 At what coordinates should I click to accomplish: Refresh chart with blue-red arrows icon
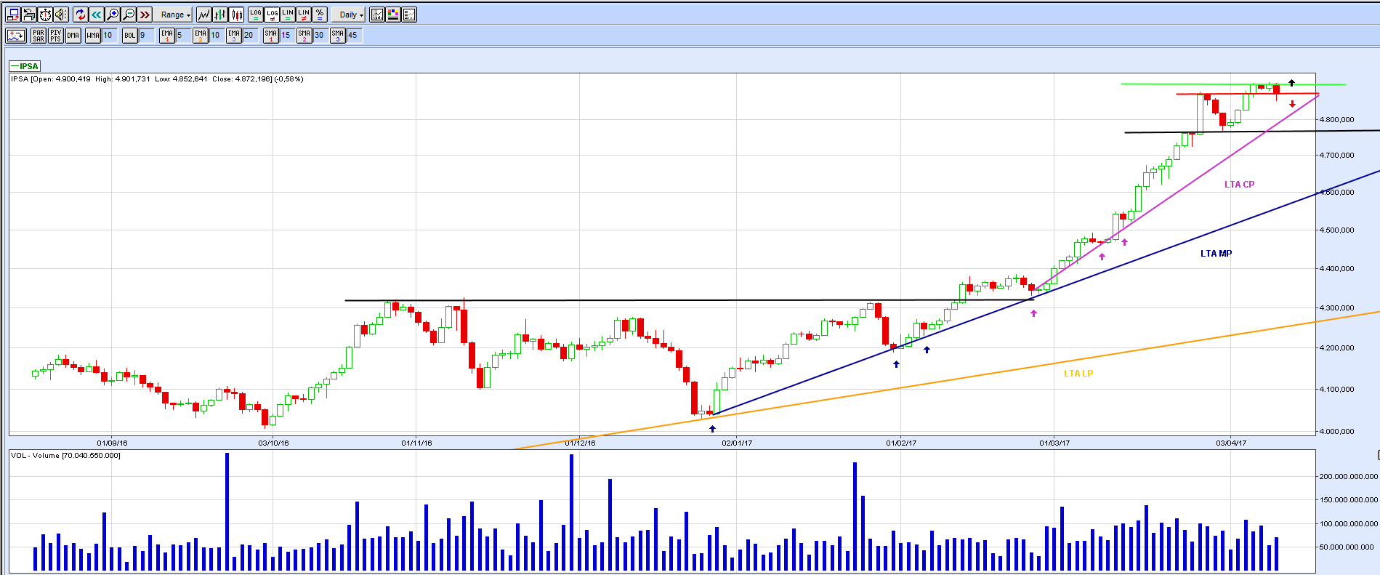[80, 15]
